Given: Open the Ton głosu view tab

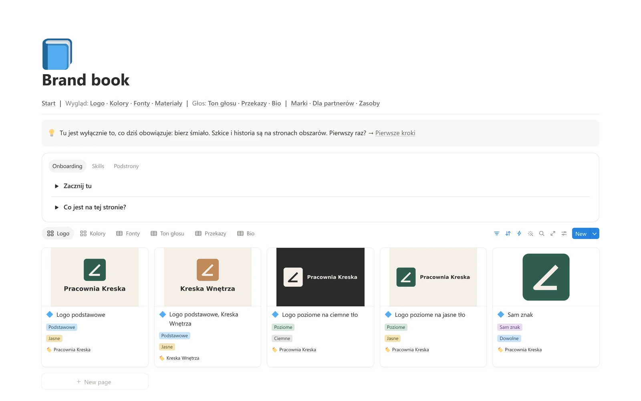Looking at the screenshot, I should tap(167, 233).
